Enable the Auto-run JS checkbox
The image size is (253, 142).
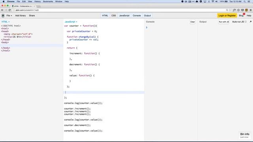pos(245,22)
